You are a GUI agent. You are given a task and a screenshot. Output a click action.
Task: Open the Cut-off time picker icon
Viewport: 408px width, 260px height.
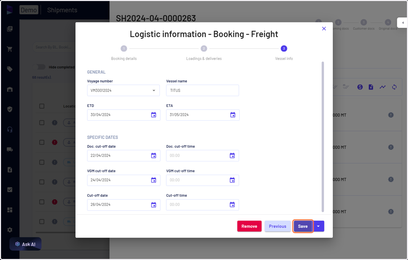(232, 205)
